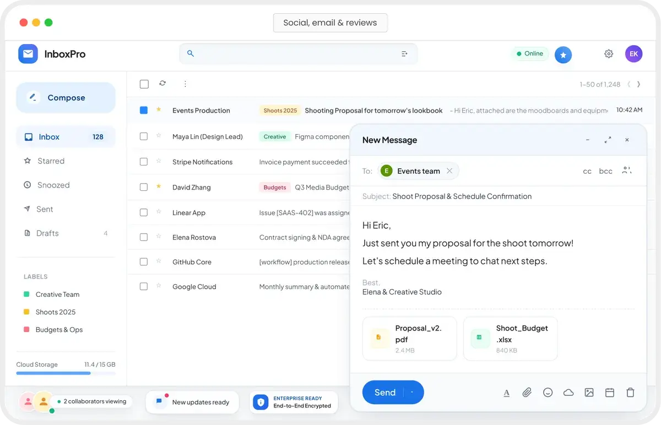Open search filter options icon

coord(404,54)
